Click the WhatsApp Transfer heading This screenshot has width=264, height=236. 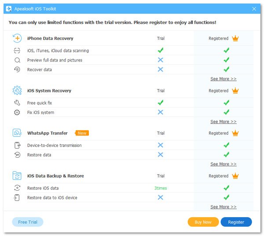click(x=48, y=133)
